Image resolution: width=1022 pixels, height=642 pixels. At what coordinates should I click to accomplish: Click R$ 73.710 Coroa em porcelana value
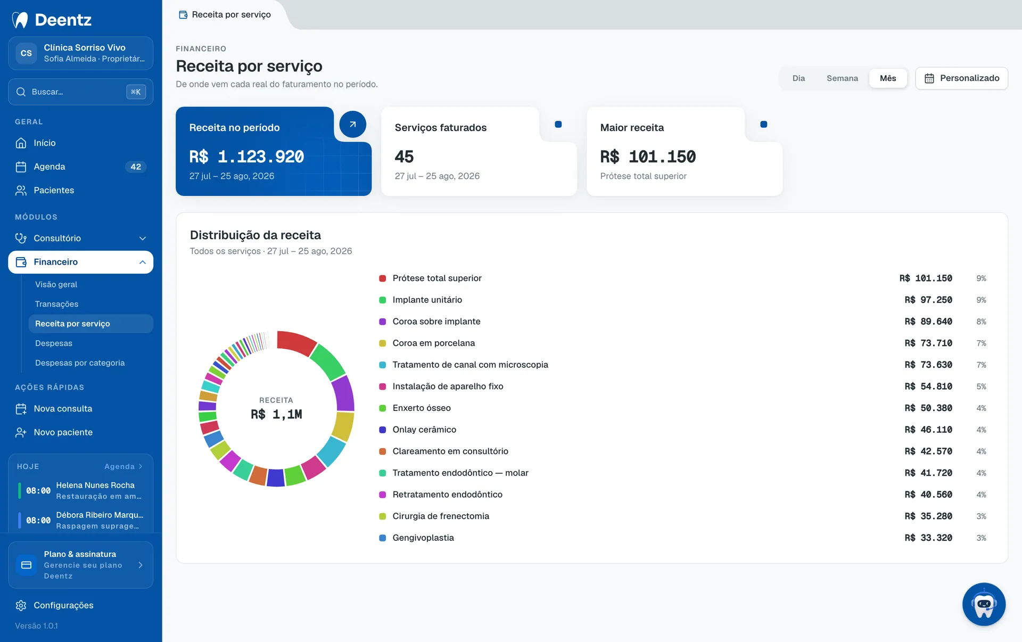click(928, 343)
